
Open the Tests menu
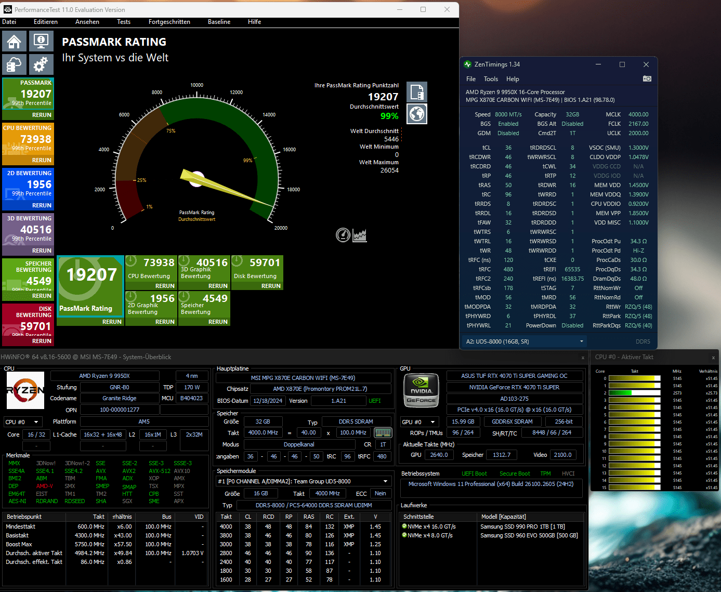pos(124,22)
